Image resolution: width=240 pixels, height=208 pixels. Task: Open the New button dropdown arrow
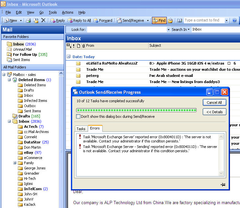click(x=21, y=20)
